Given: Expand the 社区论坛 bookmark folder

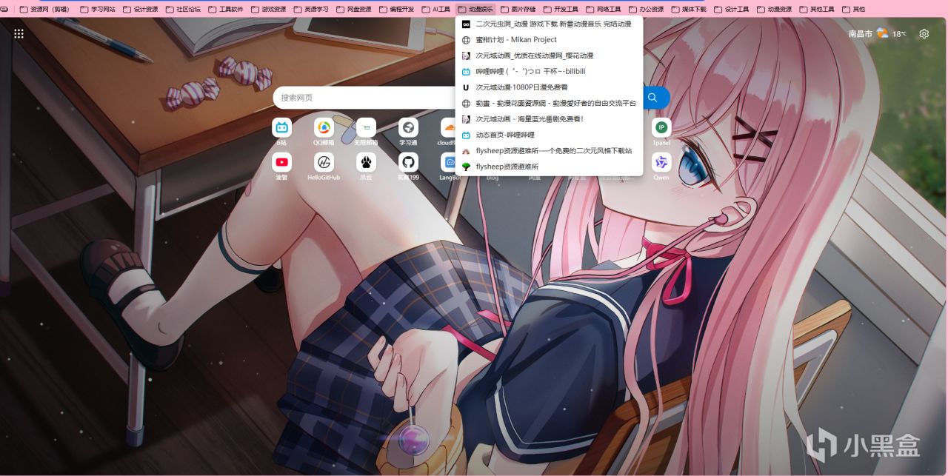Looking at the screenshot, I should (183, 10).
